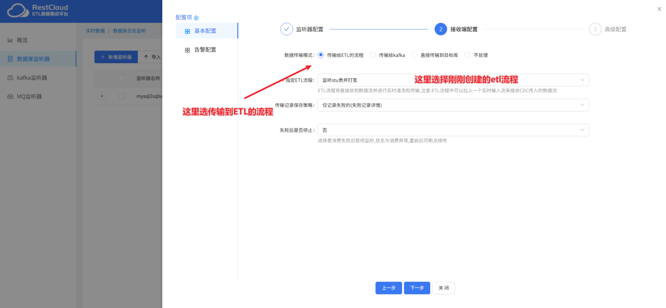Click the 下一步 button
Screen dimensions: 666x308
(416, 288)
